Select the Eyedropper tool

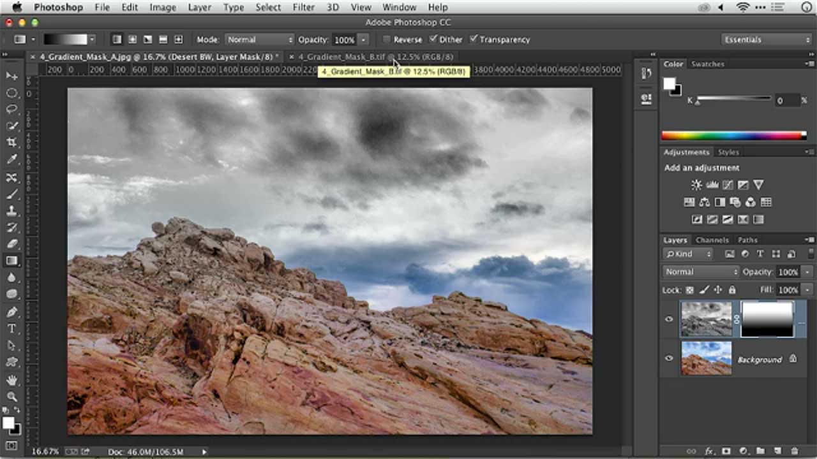[11, 159]
